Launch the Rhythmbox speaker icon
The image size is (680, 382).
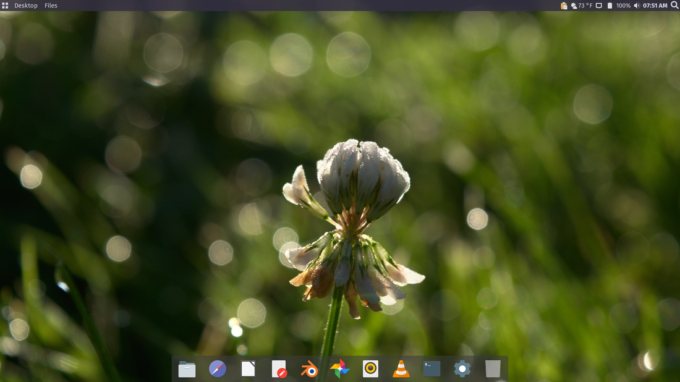370,369
